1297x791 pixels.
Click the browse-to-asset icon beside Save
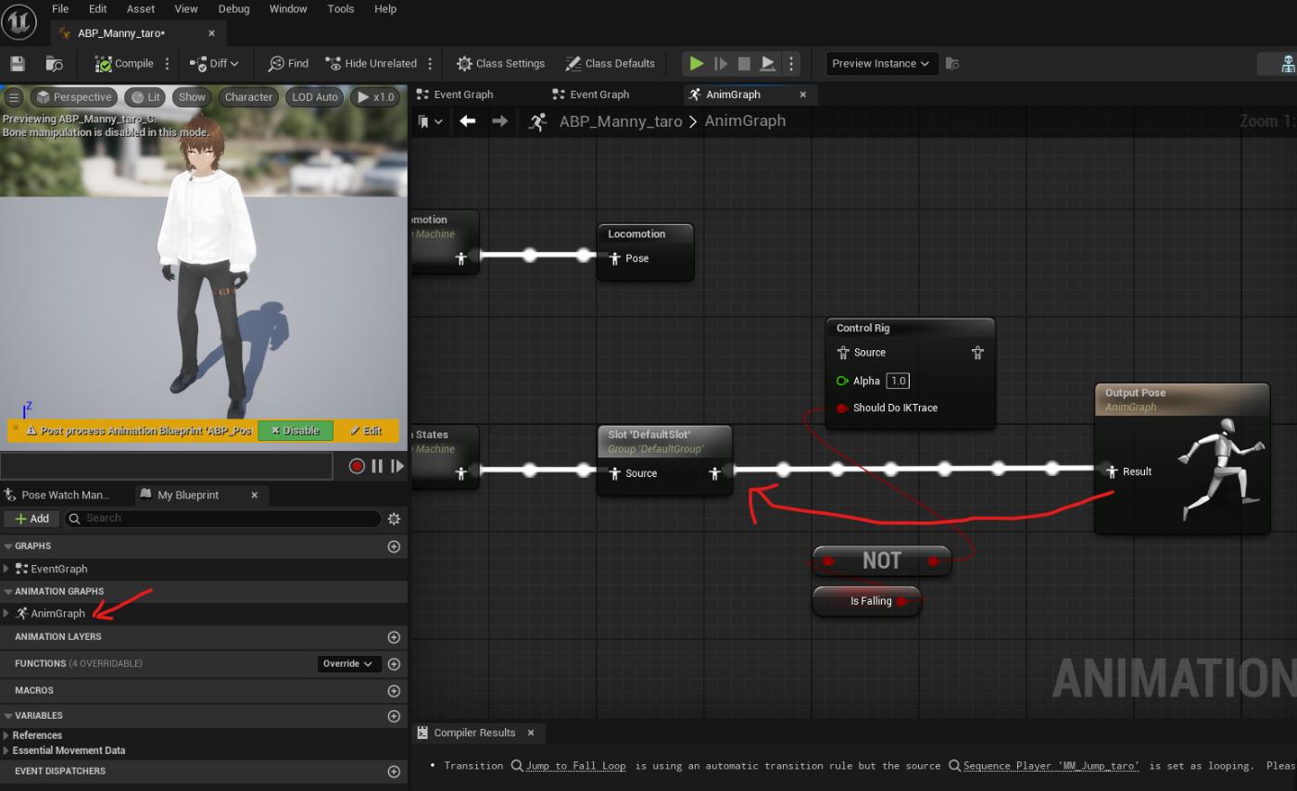click(55, 64)
